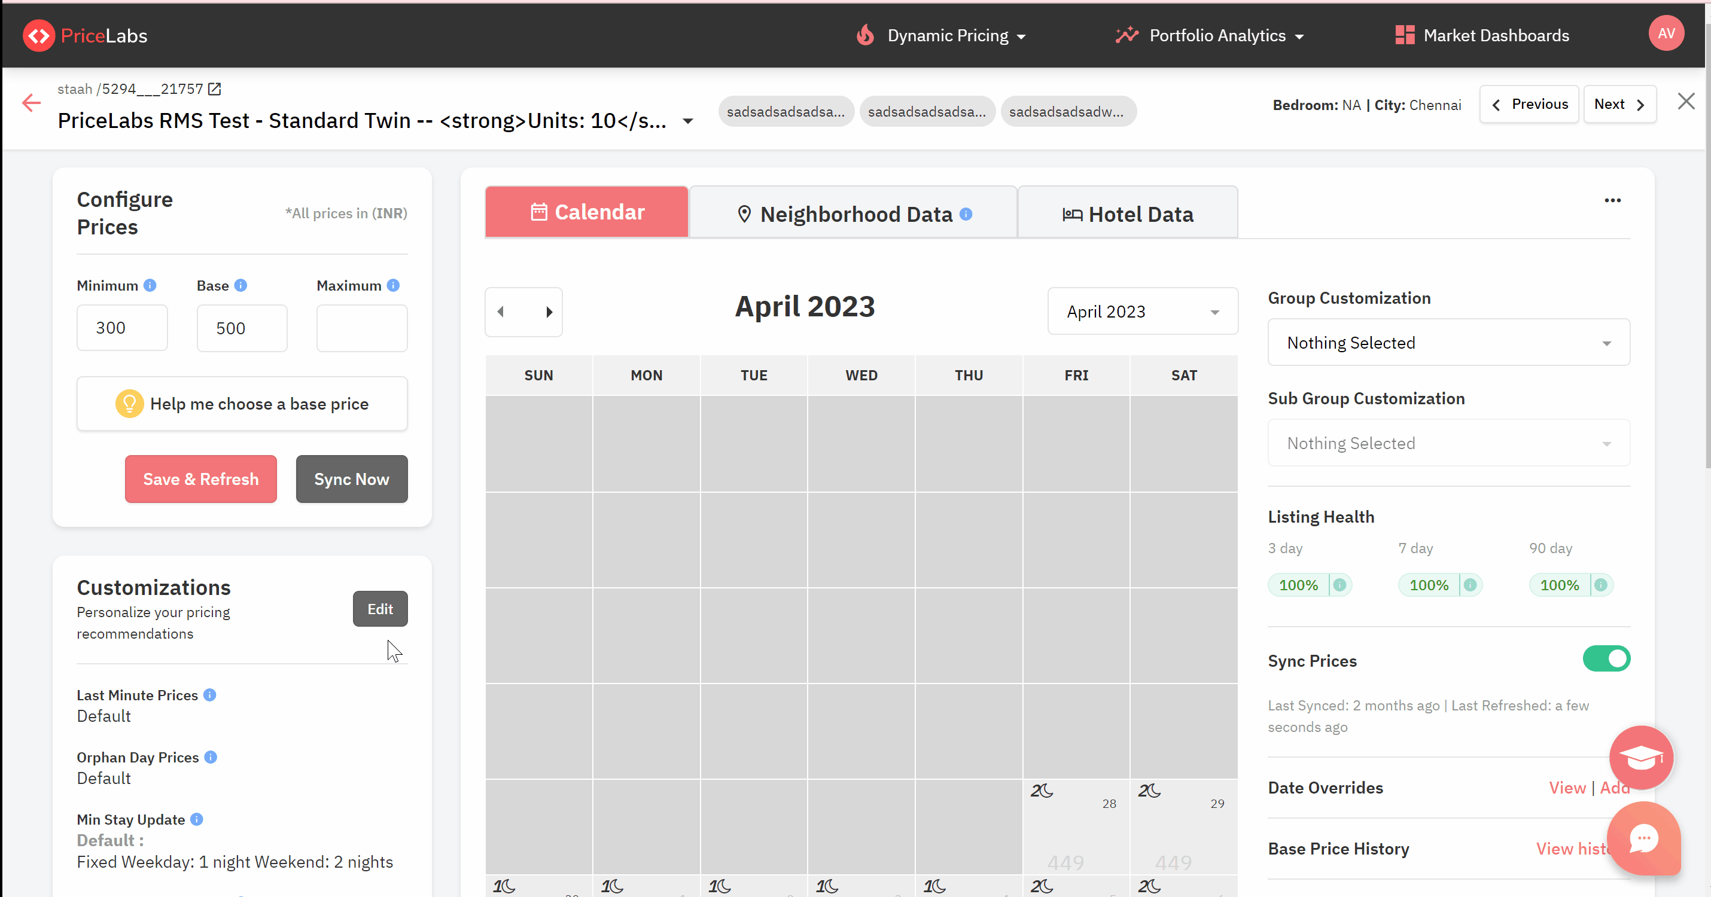Open the April 2023 month dropdown
The image size is (1711, 897).
click(1143, 312)
